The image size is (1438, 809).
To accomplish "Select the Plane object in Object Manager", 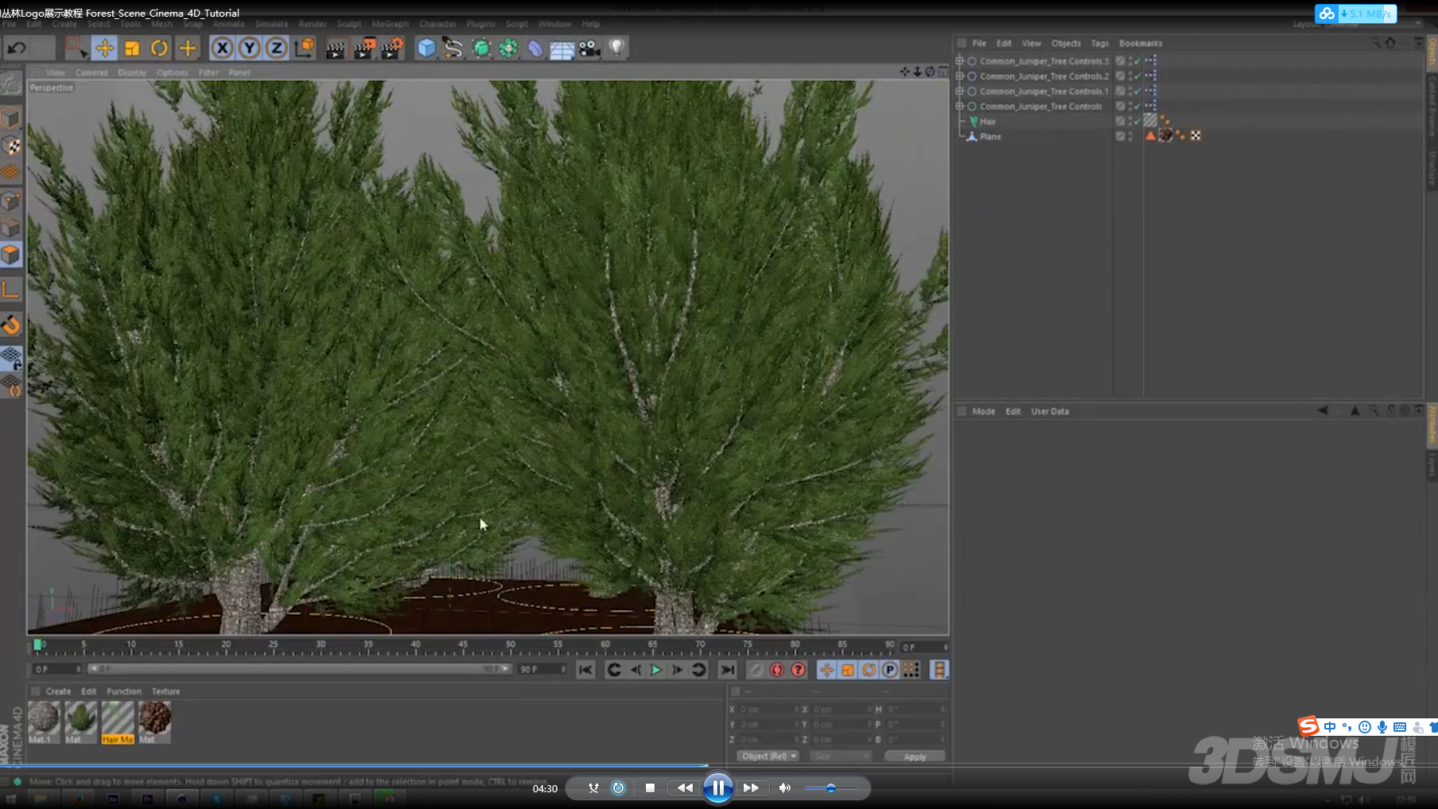I will click(x=990, y=137).
